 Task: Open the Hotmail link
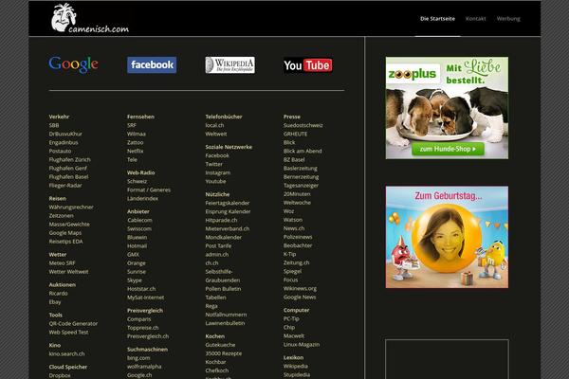coord(137,246)
